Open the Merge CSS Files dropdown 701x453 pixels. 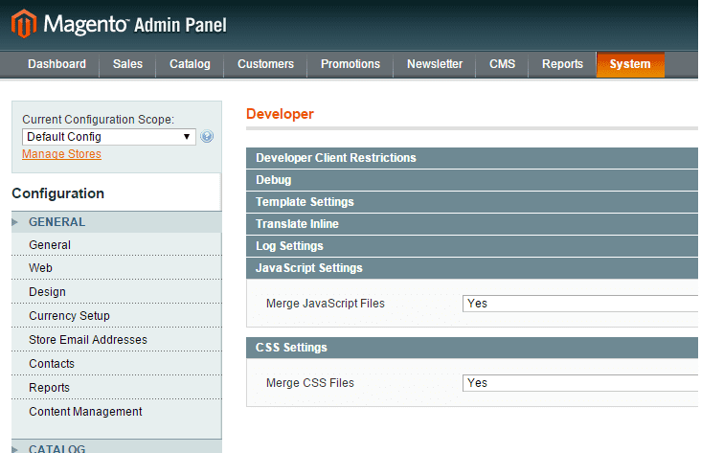[580, 383]
